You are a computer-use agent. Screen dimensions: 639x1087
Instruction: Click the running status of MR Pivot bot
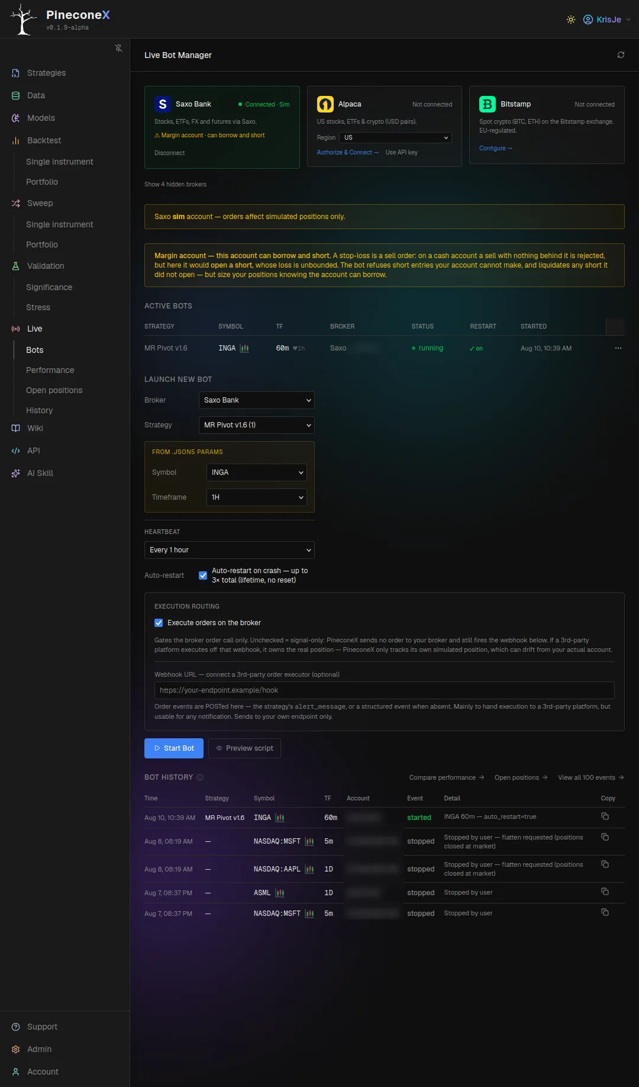click(427, 348)
